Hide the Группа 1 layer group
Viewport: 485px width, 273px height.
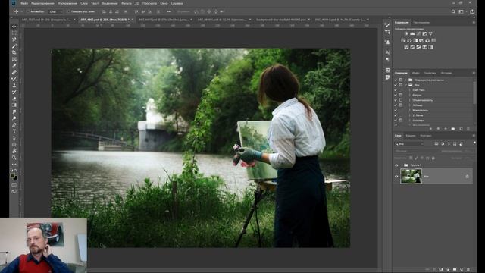click(x=396, y=165)
